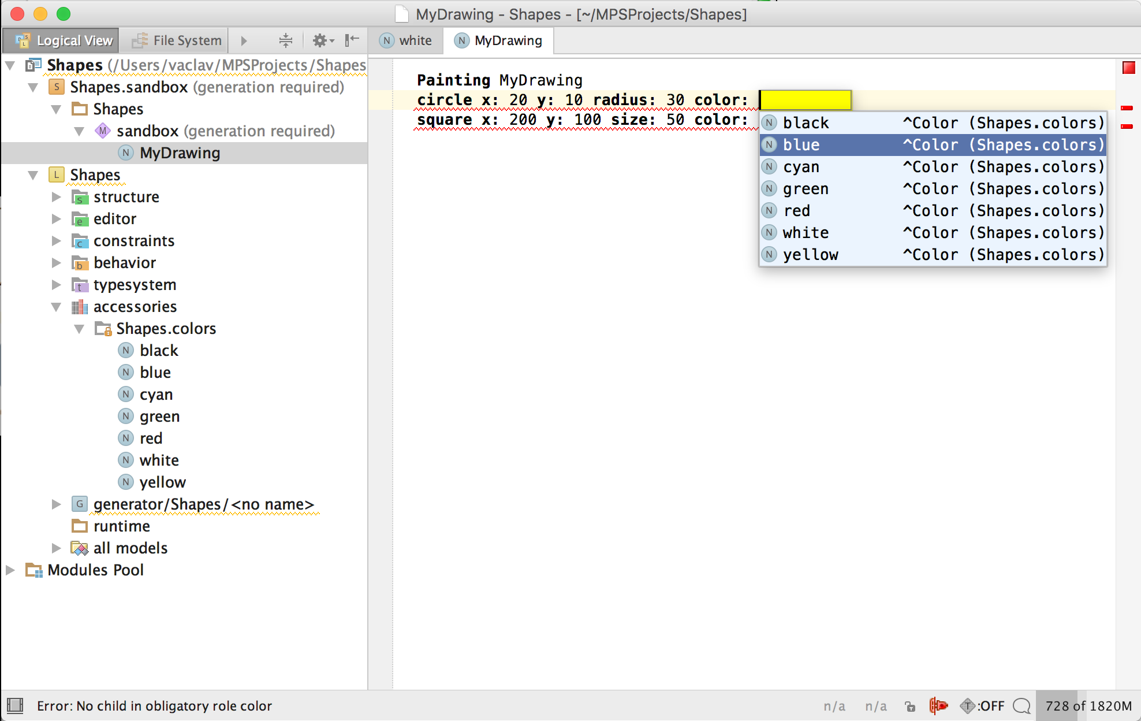Click the empty yellow color cell
Viewport: 1141px width, 721px height.
pos(806,100)
